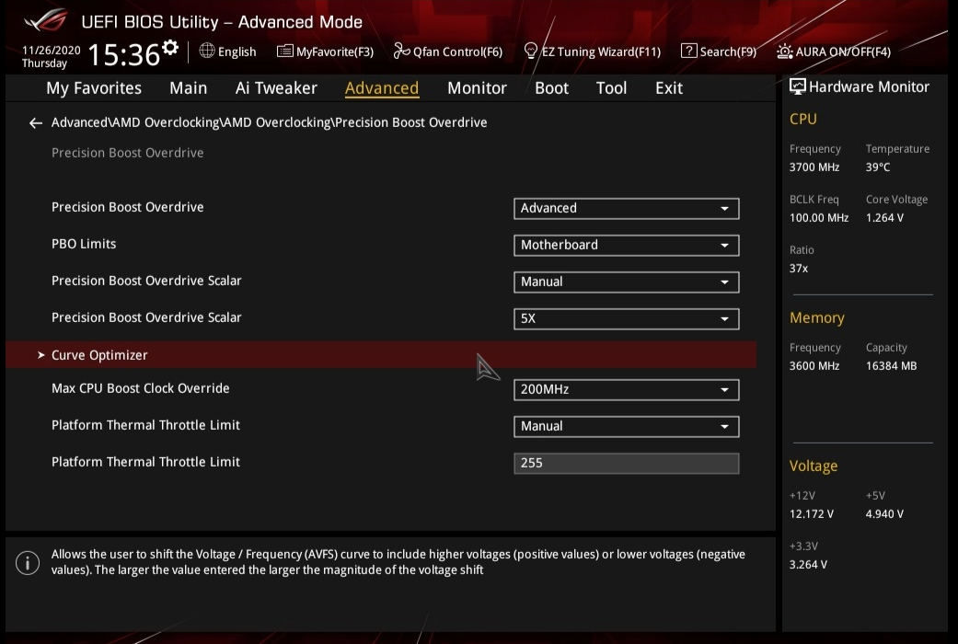
Task: Click CPU Frequency value 3700 MHz
Action: point(814,167)
